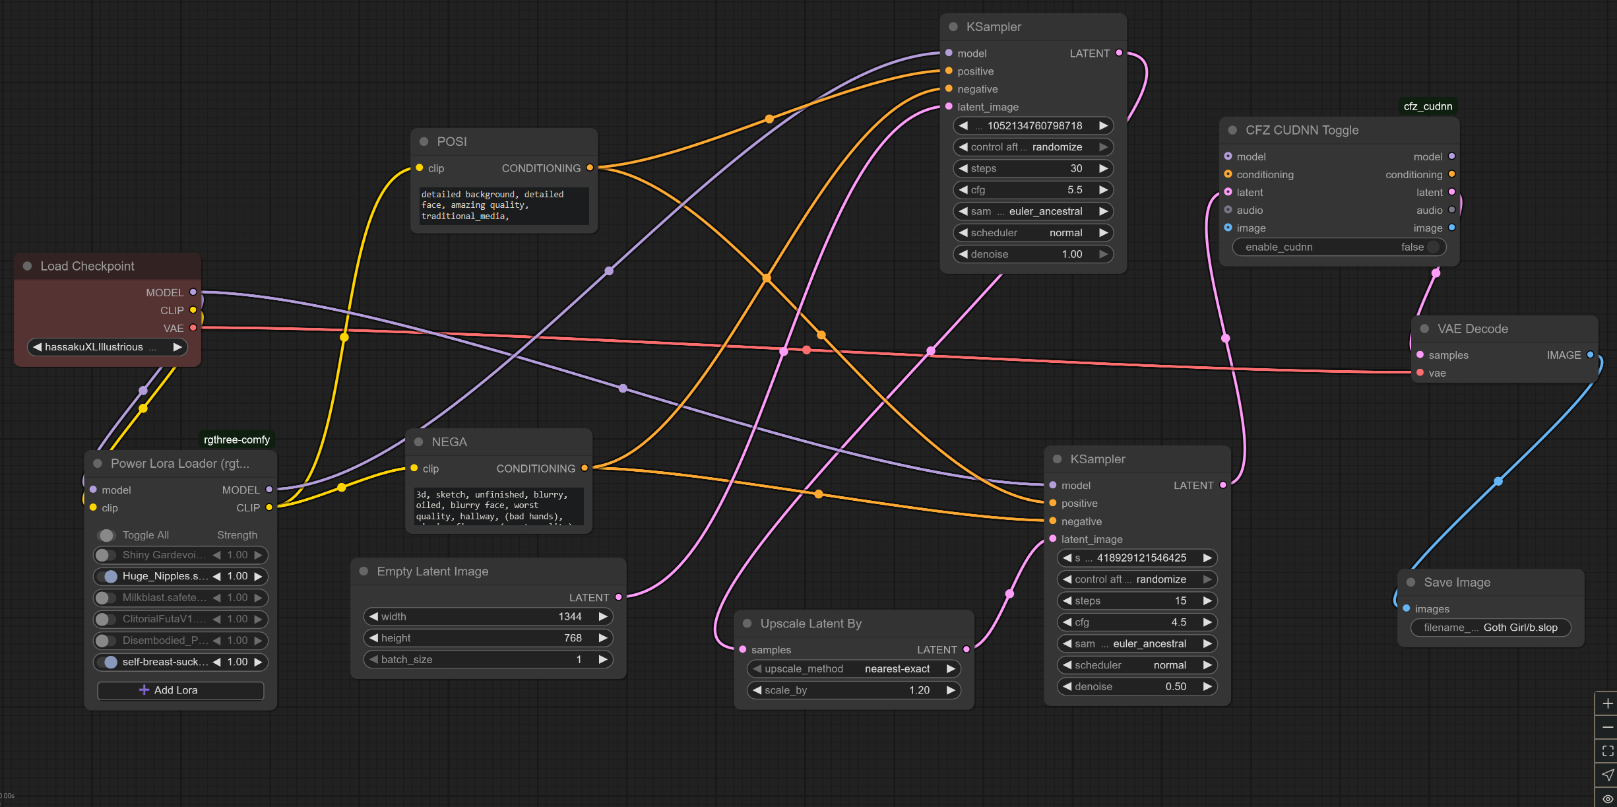Viewport: 1617px width, 807px height.
Task: Increase scale_by with its right arrow
Action: tap(951, 690)
